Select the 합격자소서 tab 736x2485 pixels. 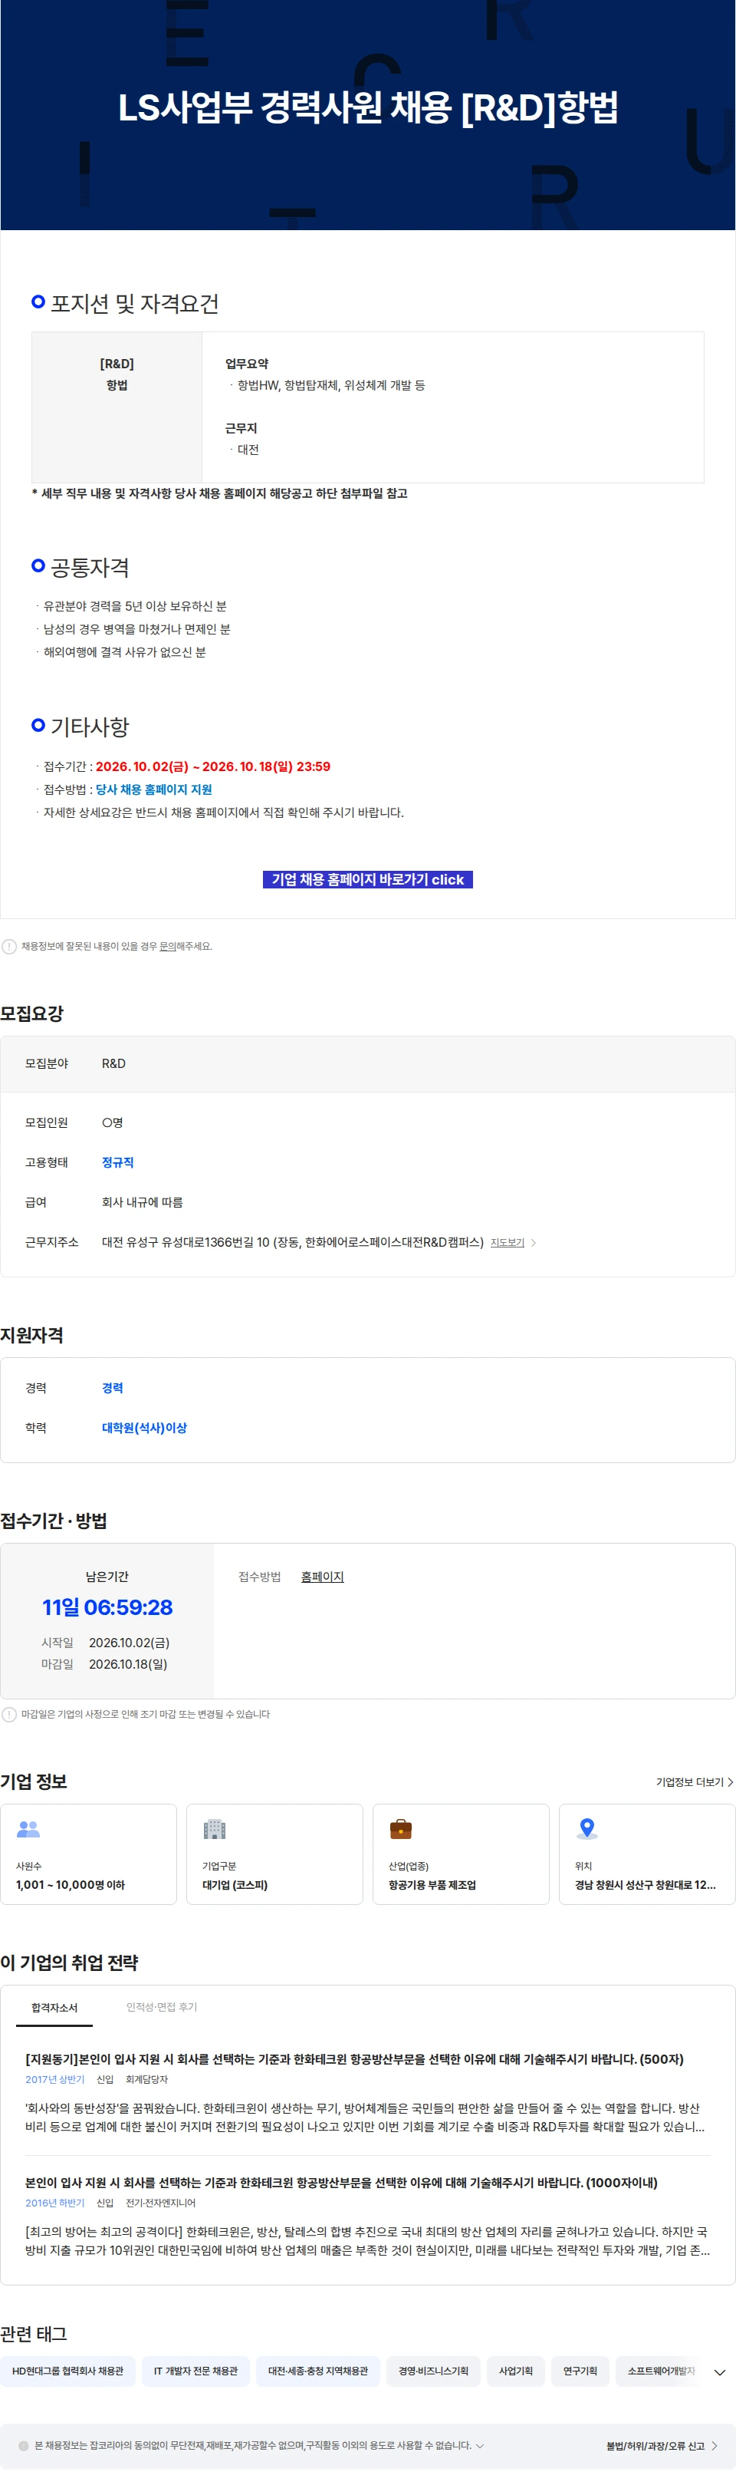click(54, 2008)
